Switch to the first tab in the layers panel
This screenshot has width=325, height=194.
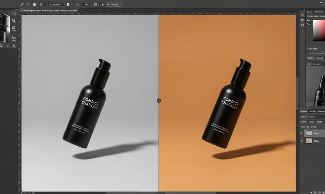(x=304, y=111)
